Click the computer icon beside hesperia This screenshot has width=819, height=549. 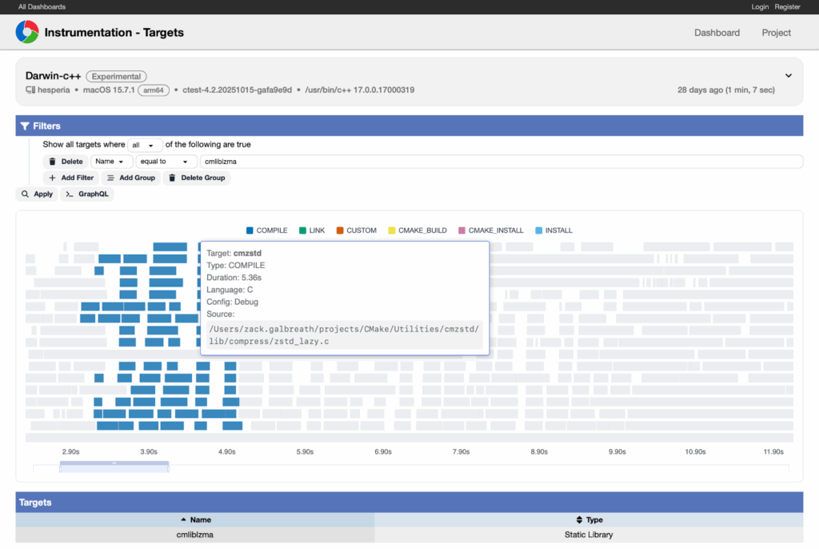(x=30, y=90)
